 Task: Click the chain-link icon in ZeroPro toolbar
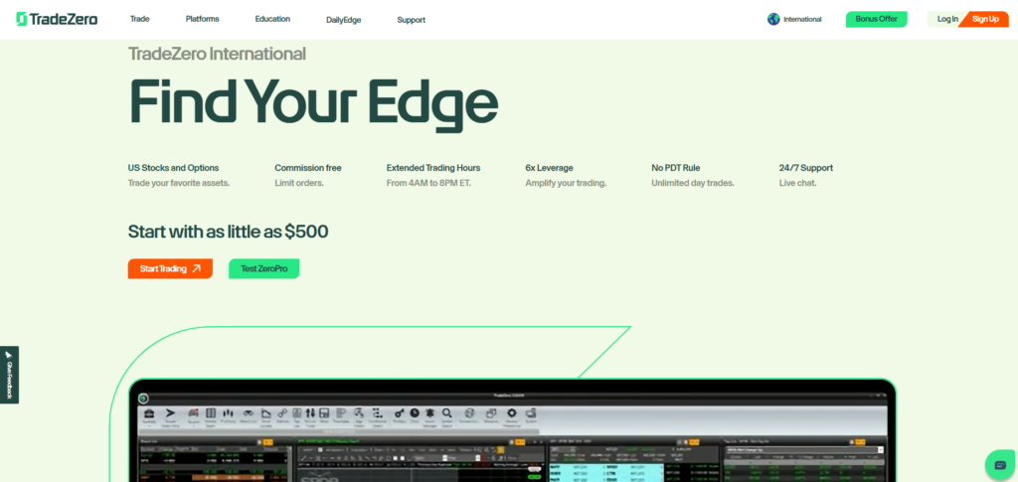pos(282,413)
